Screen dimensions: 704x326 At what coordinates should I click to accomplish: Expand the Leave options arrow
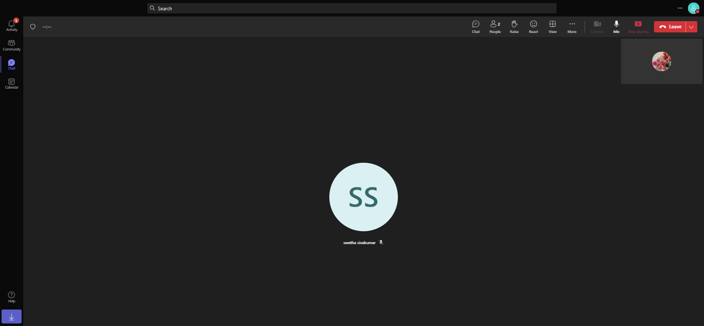[x=692, y=27]
